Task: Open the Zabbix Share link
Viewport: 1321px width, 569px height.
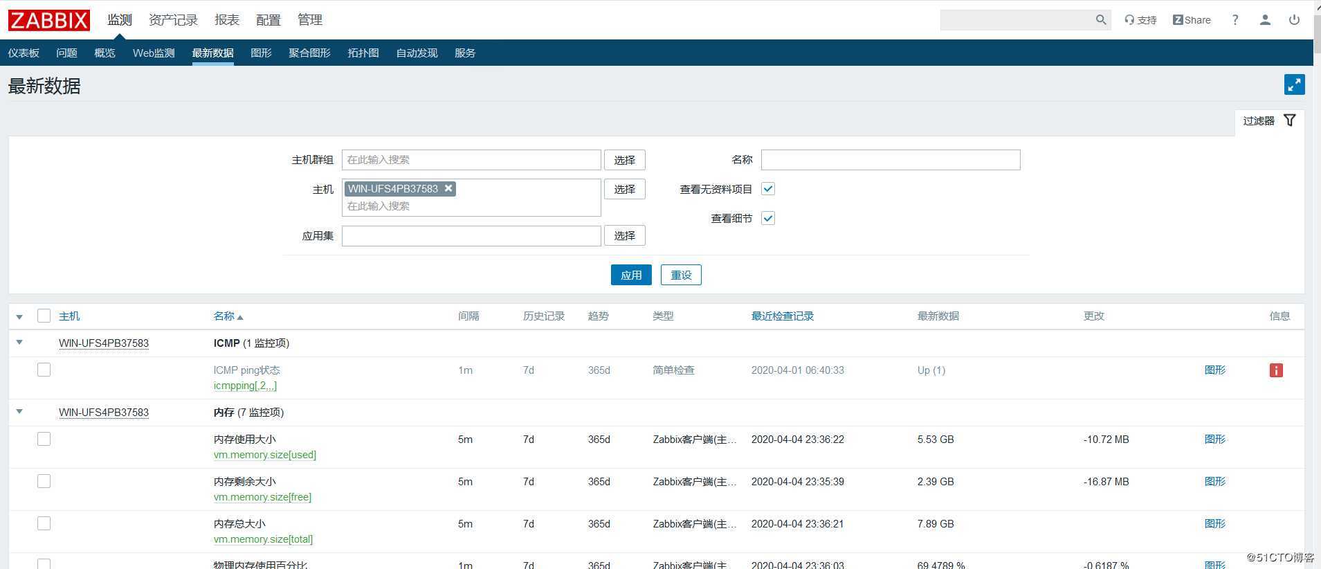Action: tap(1192, 20)
